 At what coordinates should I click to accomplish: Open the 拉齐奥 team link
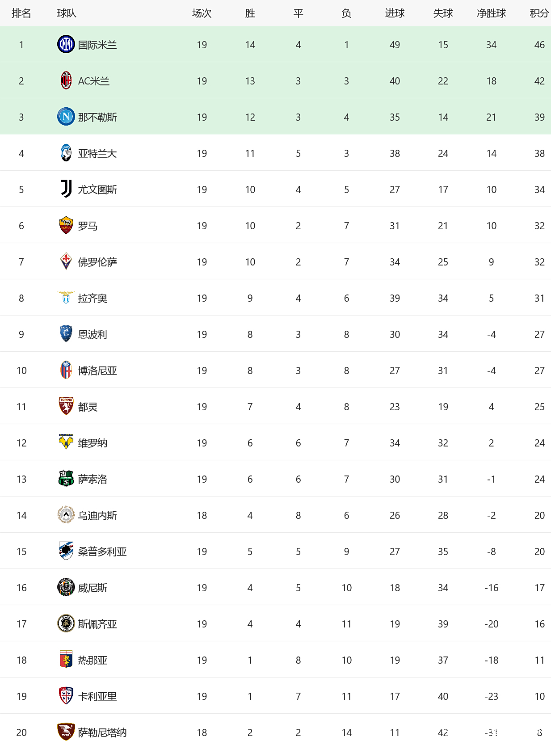click(93, 298)
